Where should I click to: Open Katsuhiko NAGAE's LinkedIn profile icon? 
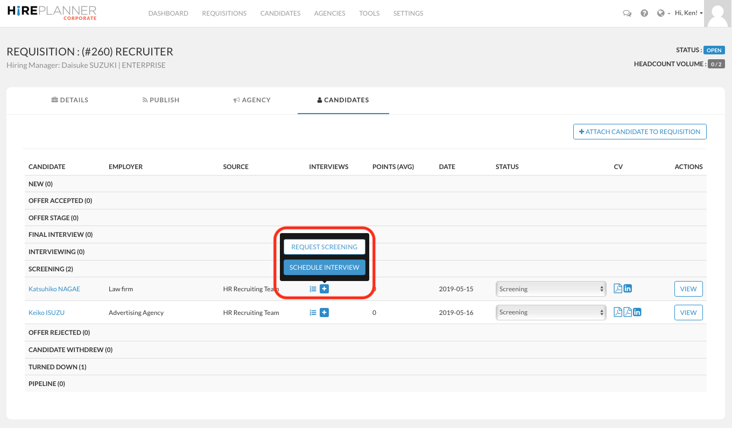[x=628, y=289]
